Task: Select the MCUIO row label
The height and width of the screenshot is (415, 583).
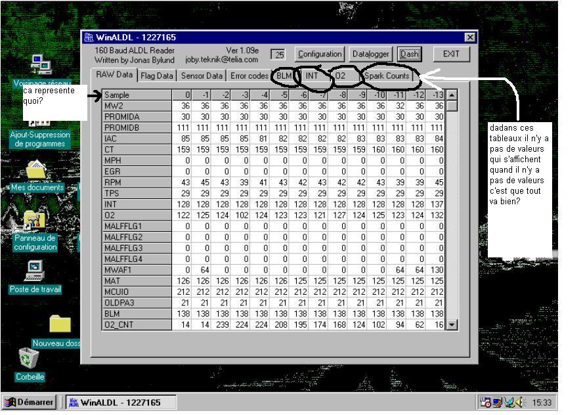Action: tap(137, 292)
